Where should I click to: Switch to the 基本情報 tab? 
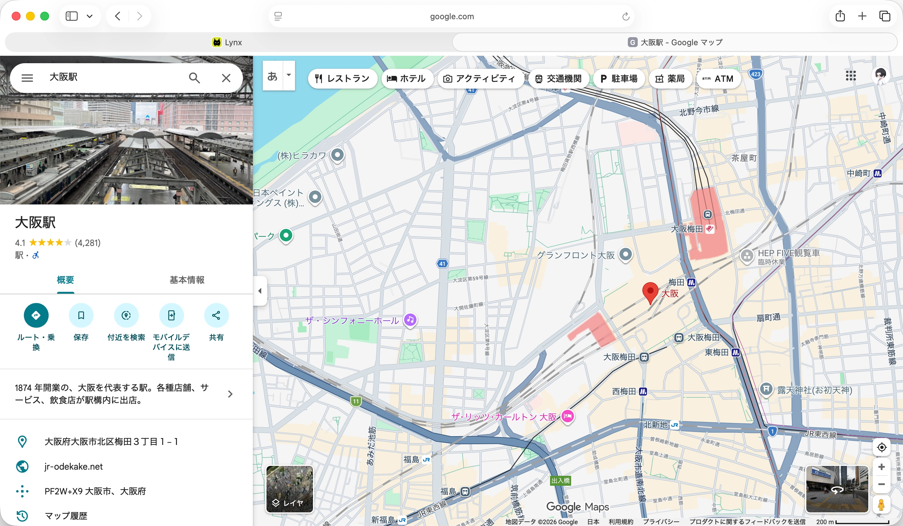pyautogui.click(x=187, y=280)
